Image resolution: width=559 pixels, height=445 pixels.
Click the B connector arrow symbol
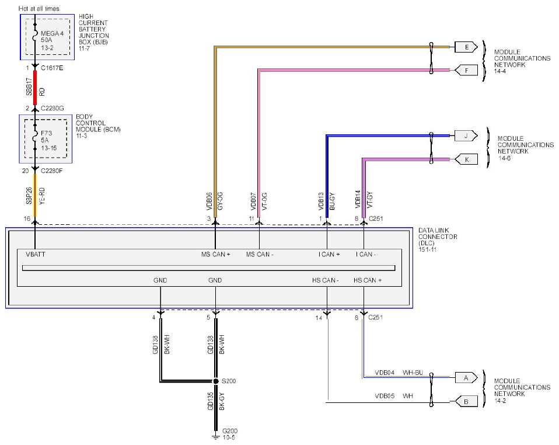point(466,401)
